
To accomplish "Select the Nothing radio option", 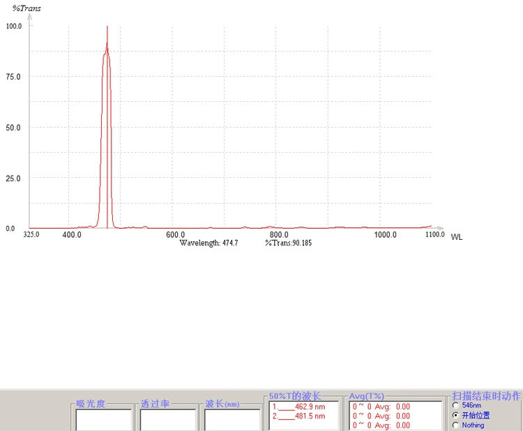I will click(x=455, y=425).
